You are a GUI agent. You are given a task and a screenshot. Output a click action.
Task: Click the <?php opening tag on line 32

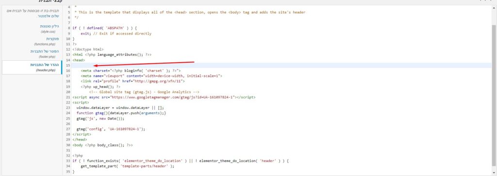78,156
